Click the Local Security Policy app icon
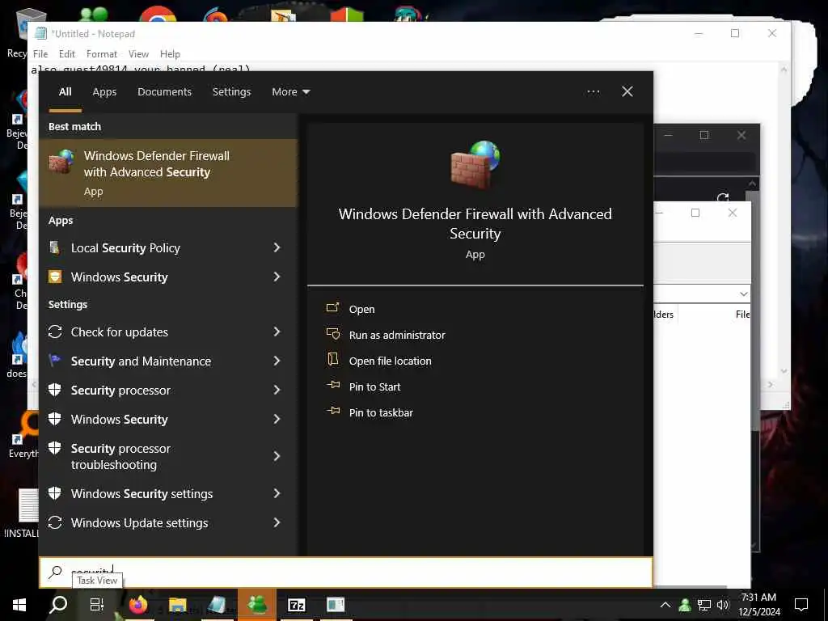Viewport: 828px width, 621px height. (x=54, y=247)
